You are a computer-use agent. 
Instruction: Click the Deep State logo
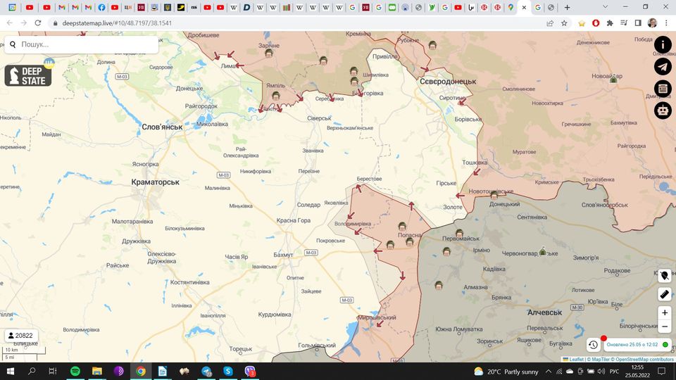click(x=28, y=75)
